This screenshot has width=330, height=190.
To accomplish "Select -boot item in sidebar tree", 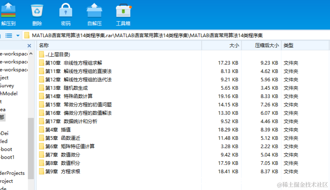I will point(6,149).
